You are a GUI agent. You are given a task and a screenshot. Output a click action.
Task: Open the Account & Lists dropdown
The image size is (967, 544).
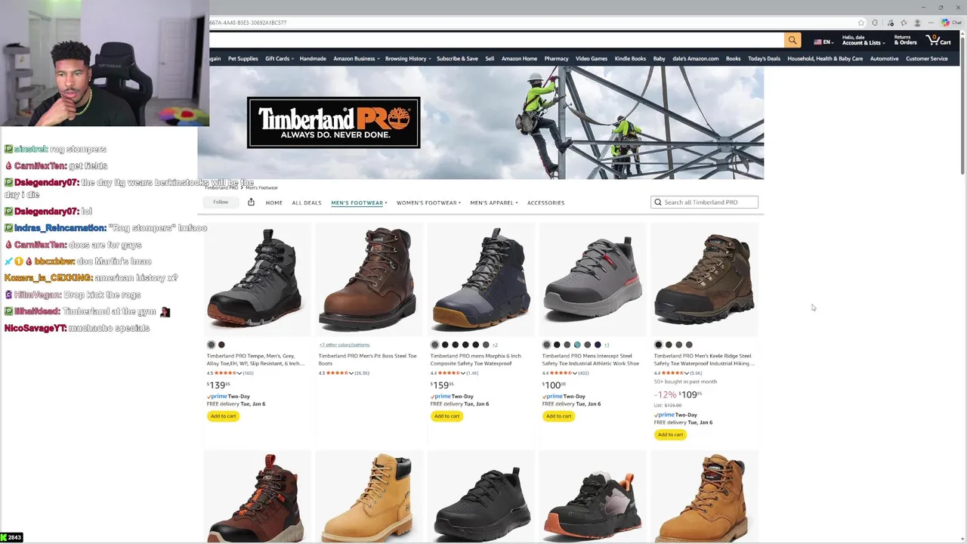coord(864,40)
